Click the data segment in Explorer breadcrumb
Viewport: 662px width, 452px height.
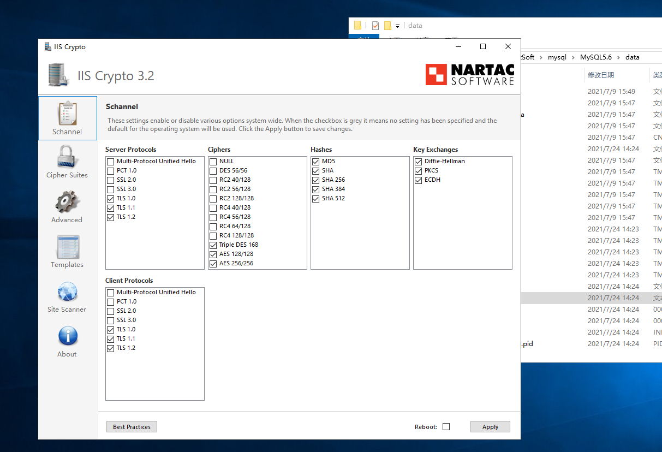pyautogui.click(x=633, y=57)
